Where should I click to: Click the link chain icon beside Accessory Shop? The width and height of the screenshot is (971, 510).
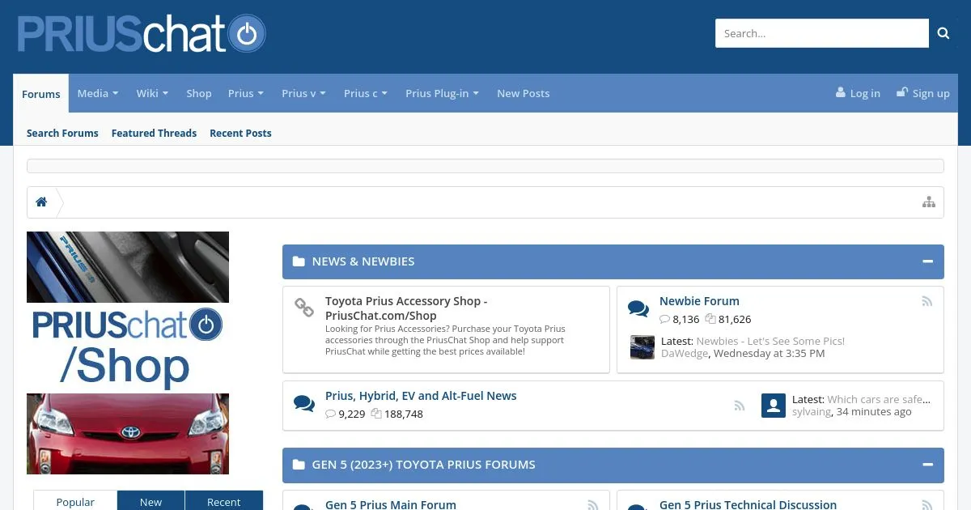tap(304, 308)
